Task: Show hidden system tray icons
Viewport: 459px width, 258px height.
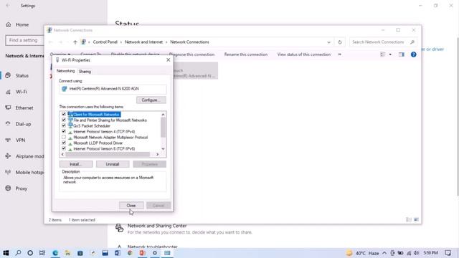Action: [384, 253]
